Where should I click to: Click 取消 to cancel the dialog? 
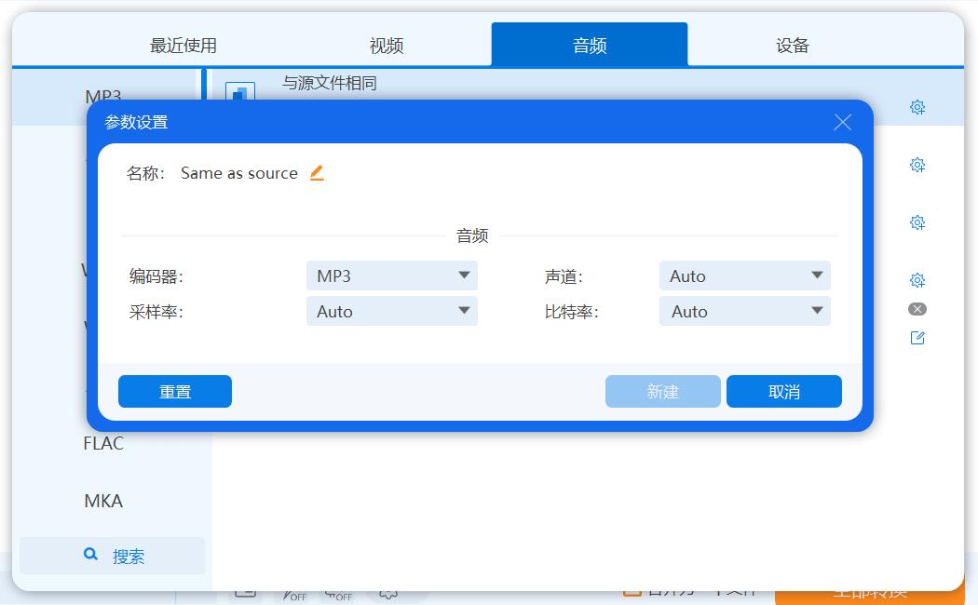(783, 391)
